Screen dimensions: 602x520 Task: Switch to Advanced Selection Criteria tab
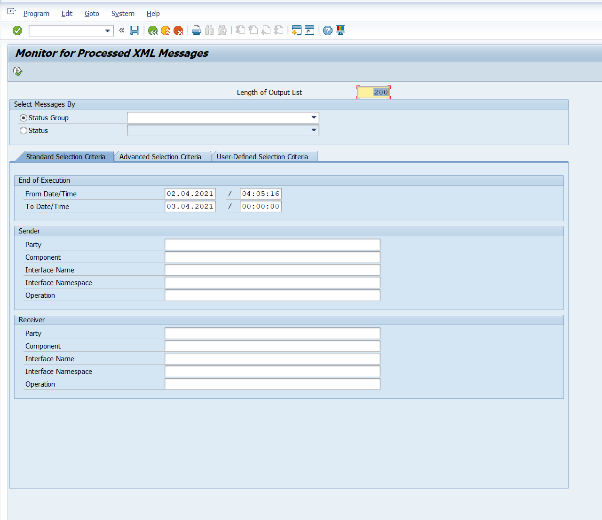pos(160,157)
